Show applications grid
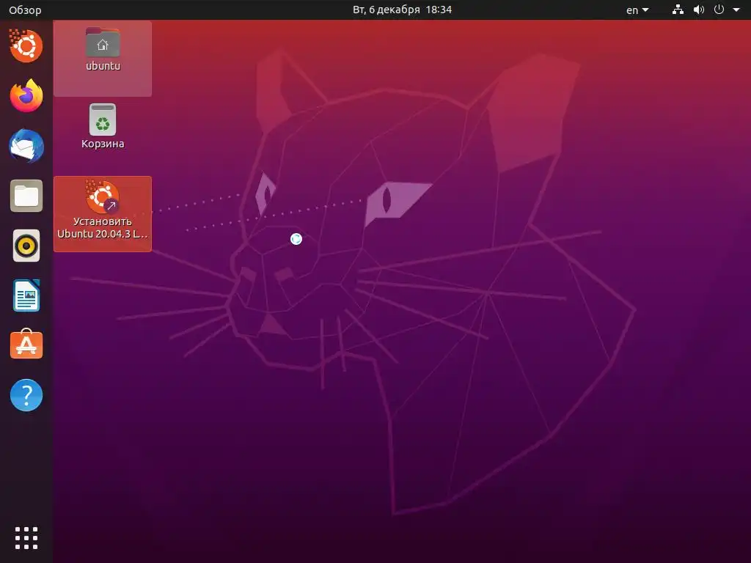Image resolution: width=751 pixels, height=563 pixels. [26, 538]
